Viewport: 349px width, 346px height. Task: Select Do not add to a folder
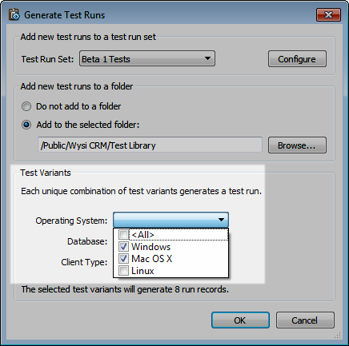pos(26,106)
